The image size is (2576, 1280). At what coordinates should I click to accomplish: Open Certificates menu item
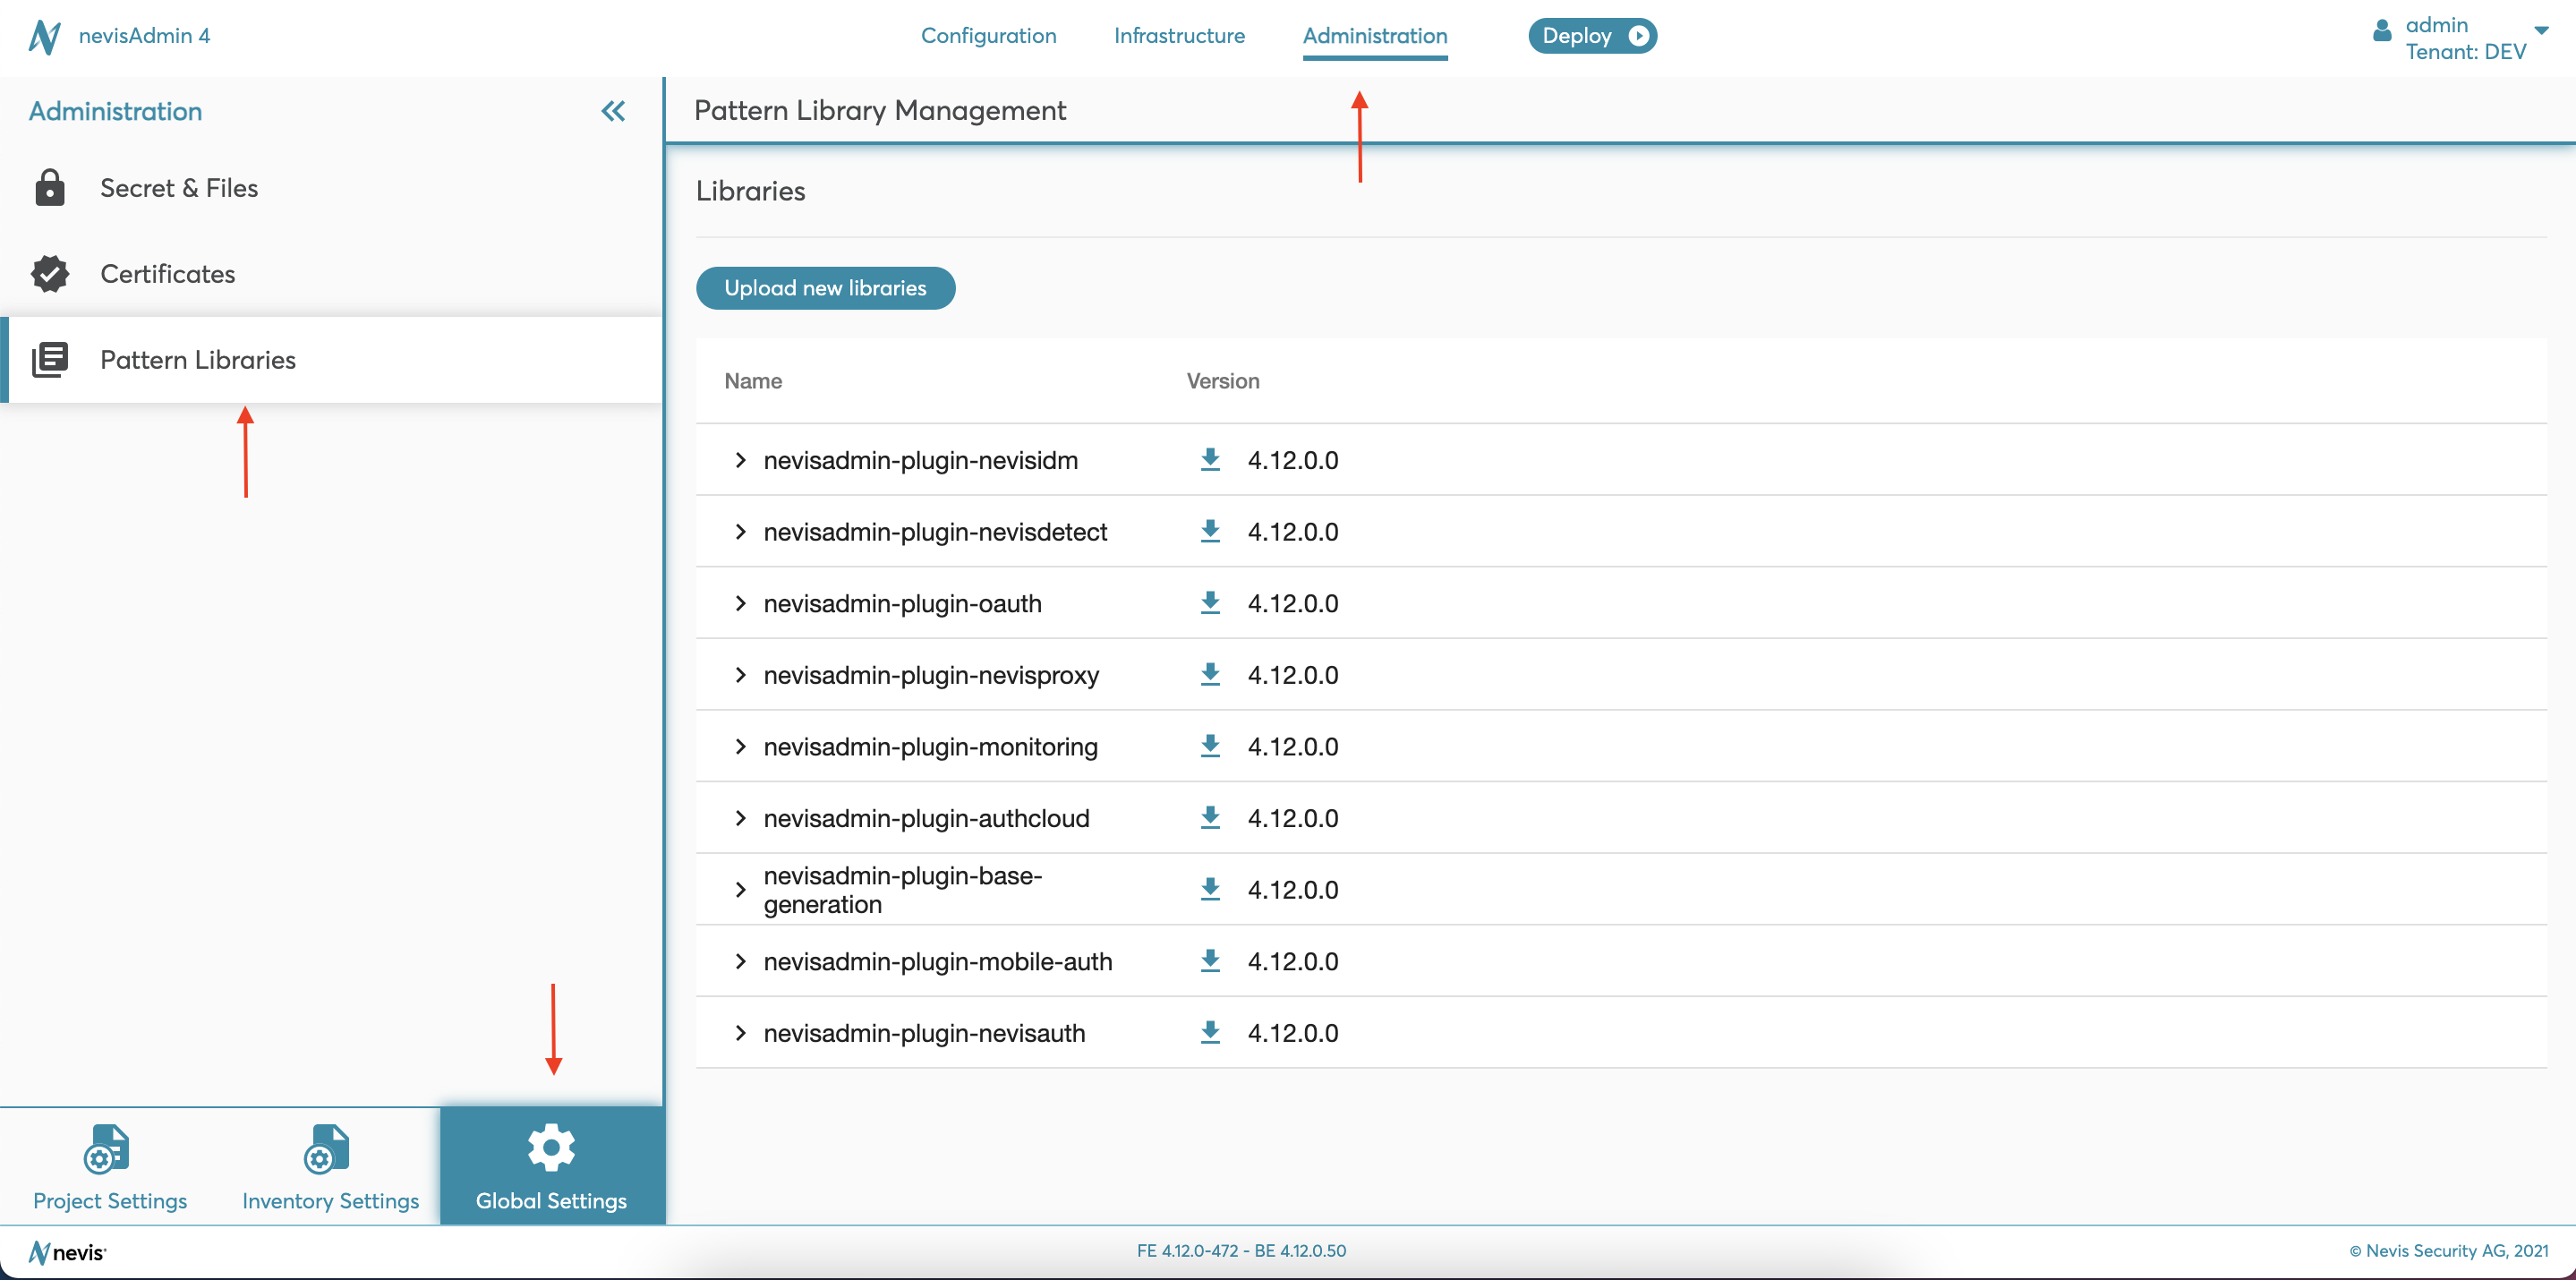(x=331, y=274)
